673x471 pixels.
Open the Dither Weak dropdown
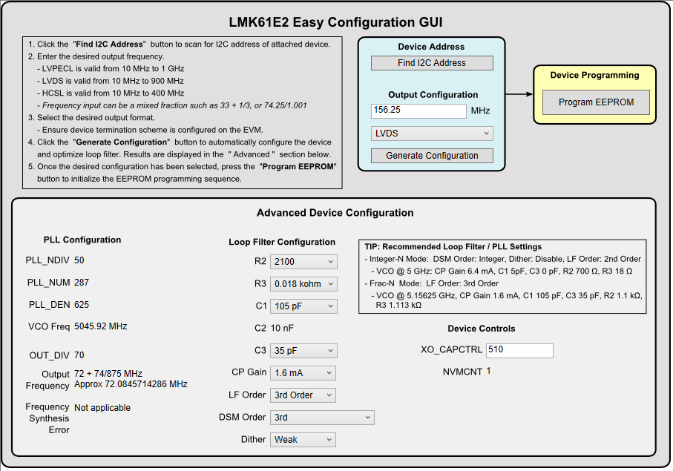303,440
